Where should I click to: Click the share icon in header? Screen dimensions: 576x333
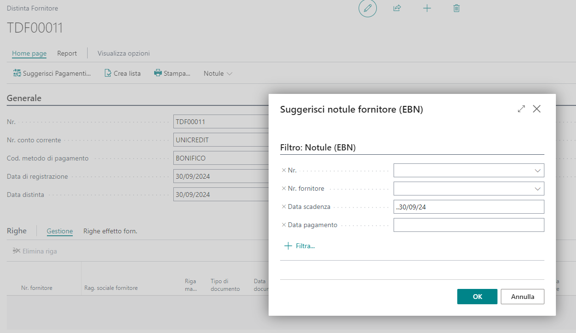pos(397,9)
